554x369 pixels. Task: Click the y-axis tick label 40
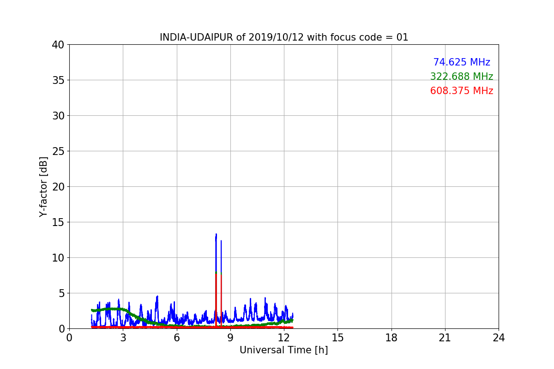point(58,45)
